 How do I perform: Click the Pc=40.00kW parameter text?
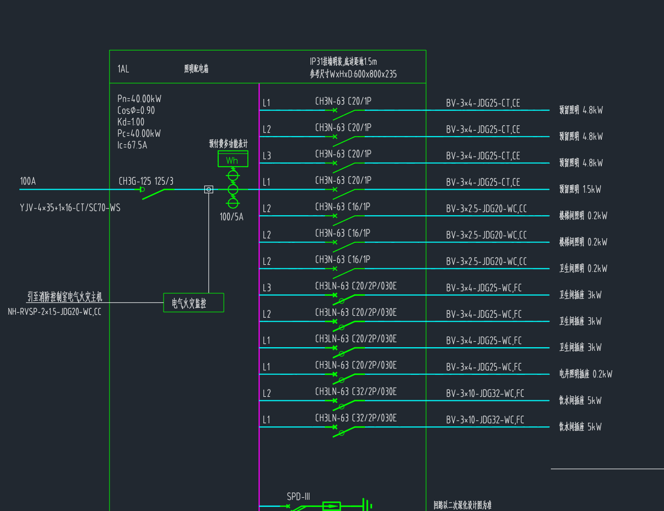[139, 134]
